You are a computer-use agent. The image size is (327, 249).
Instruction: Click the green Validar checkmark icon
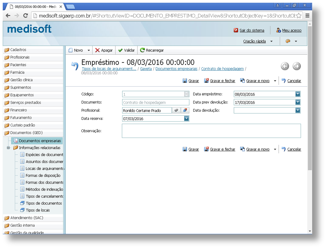(120, 50)
